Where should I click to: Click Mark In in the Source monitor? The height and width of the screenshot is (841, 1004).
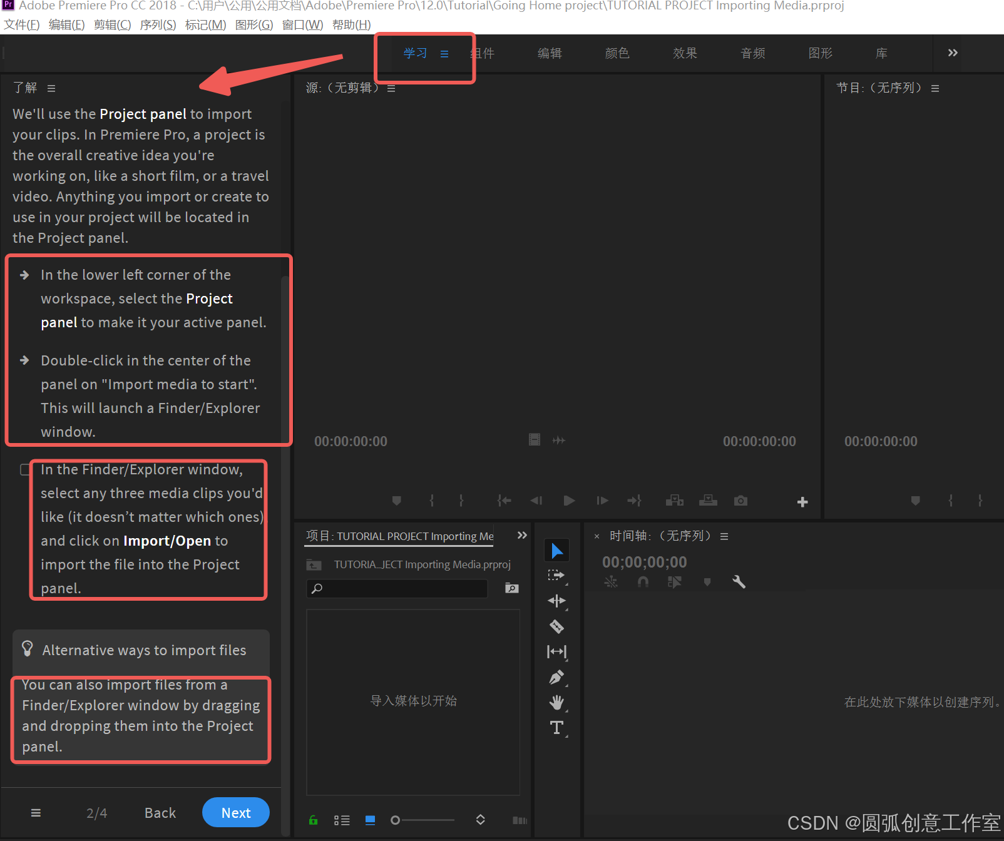pos(432,501)
